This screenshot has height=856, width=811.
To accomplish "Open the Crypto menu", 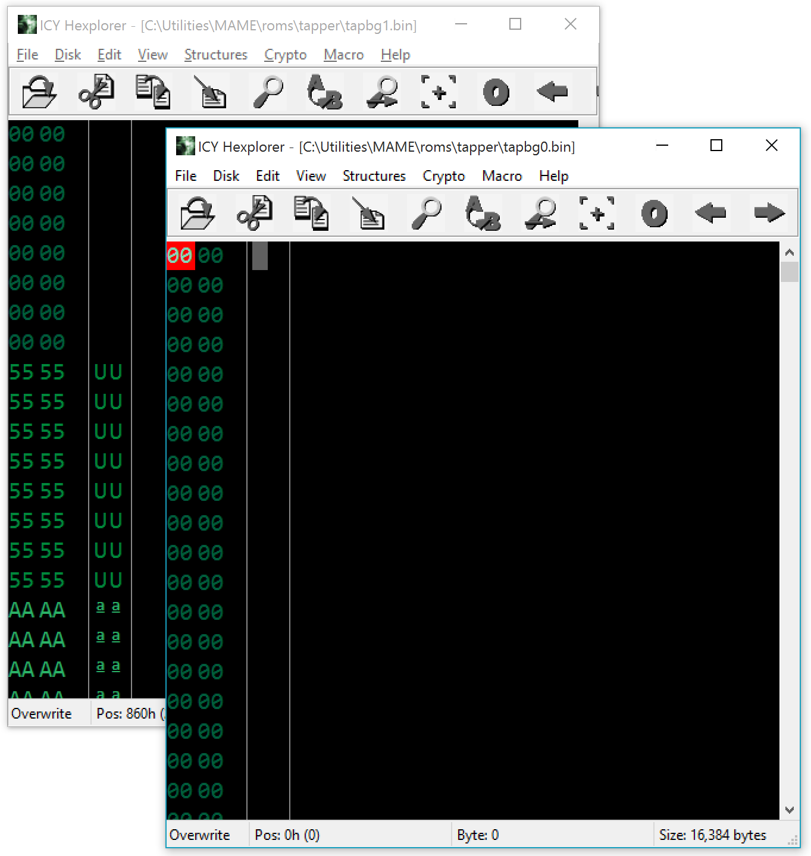I will (x=443, y=175).
